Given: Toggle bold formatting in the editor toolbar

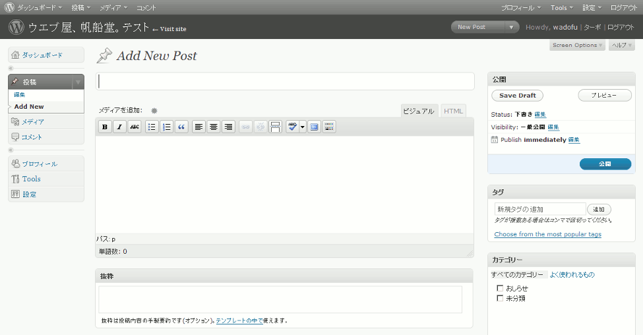Looking at the screenshot, I should 105,127.
